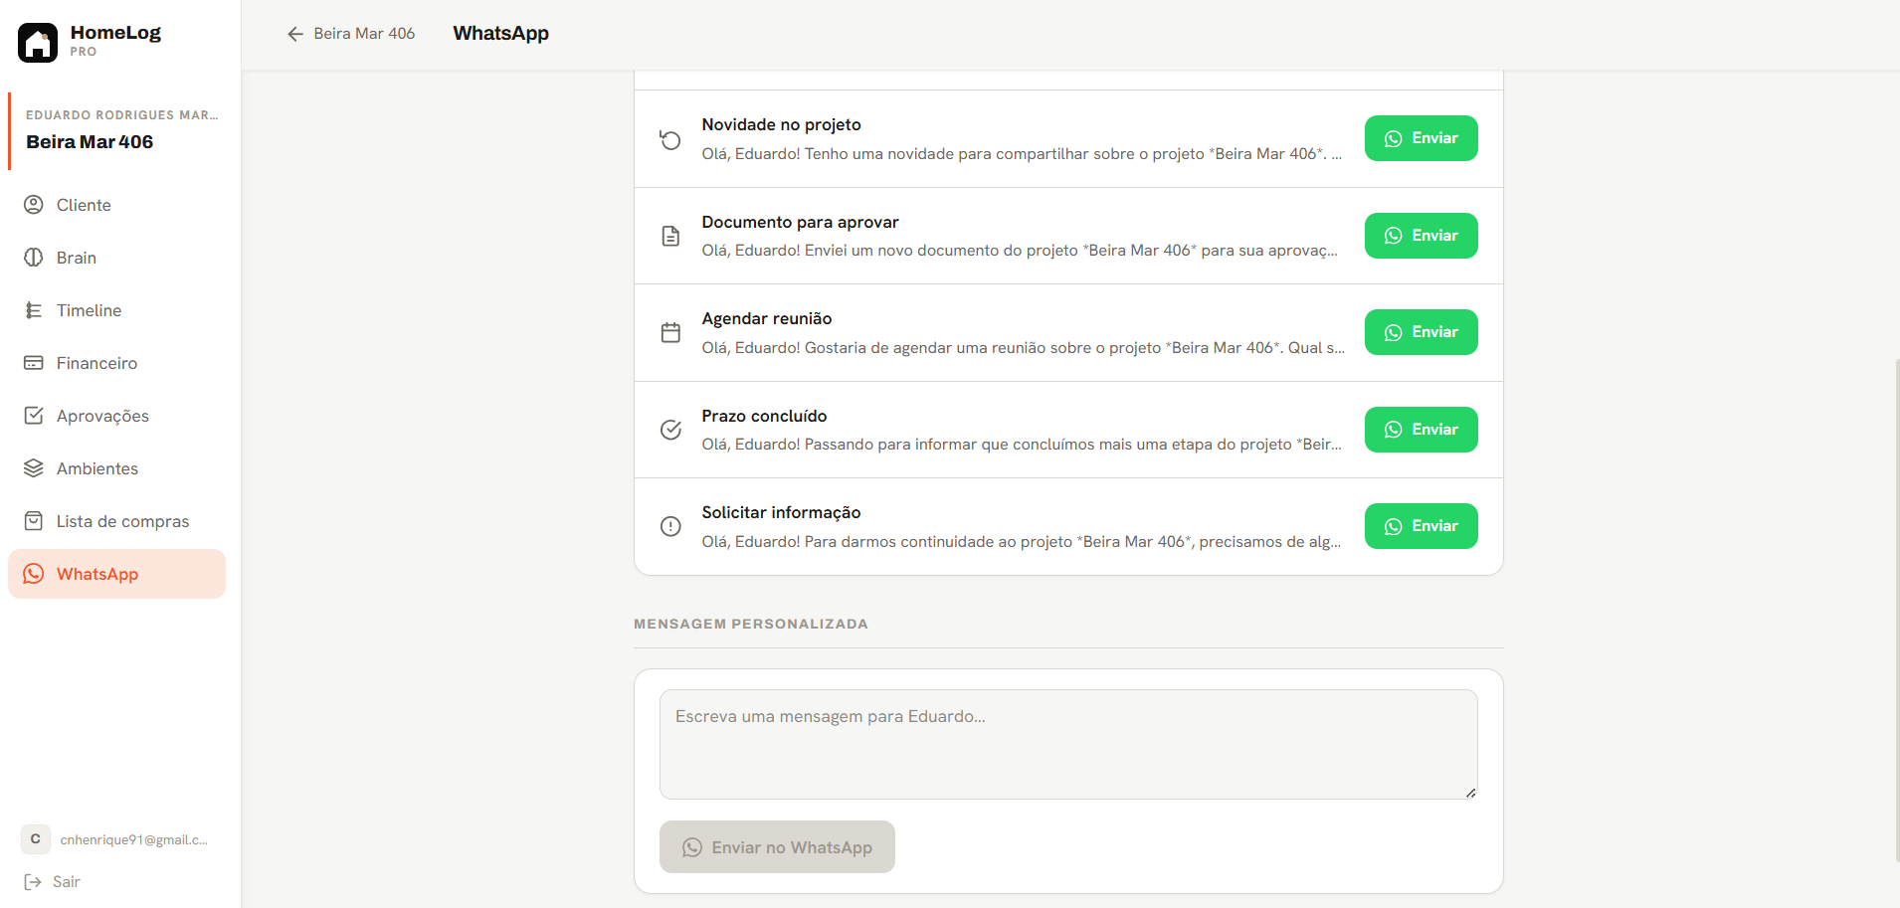
Task: Focus the custom message text area
Action: point(1068,744)
